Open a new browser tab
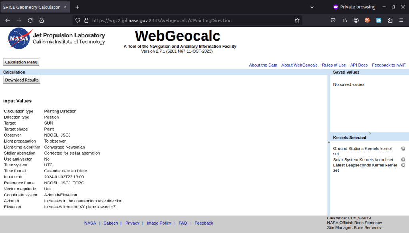Viewport: 409px width, 233px height. pyautogui.click(x=77, y=7)
